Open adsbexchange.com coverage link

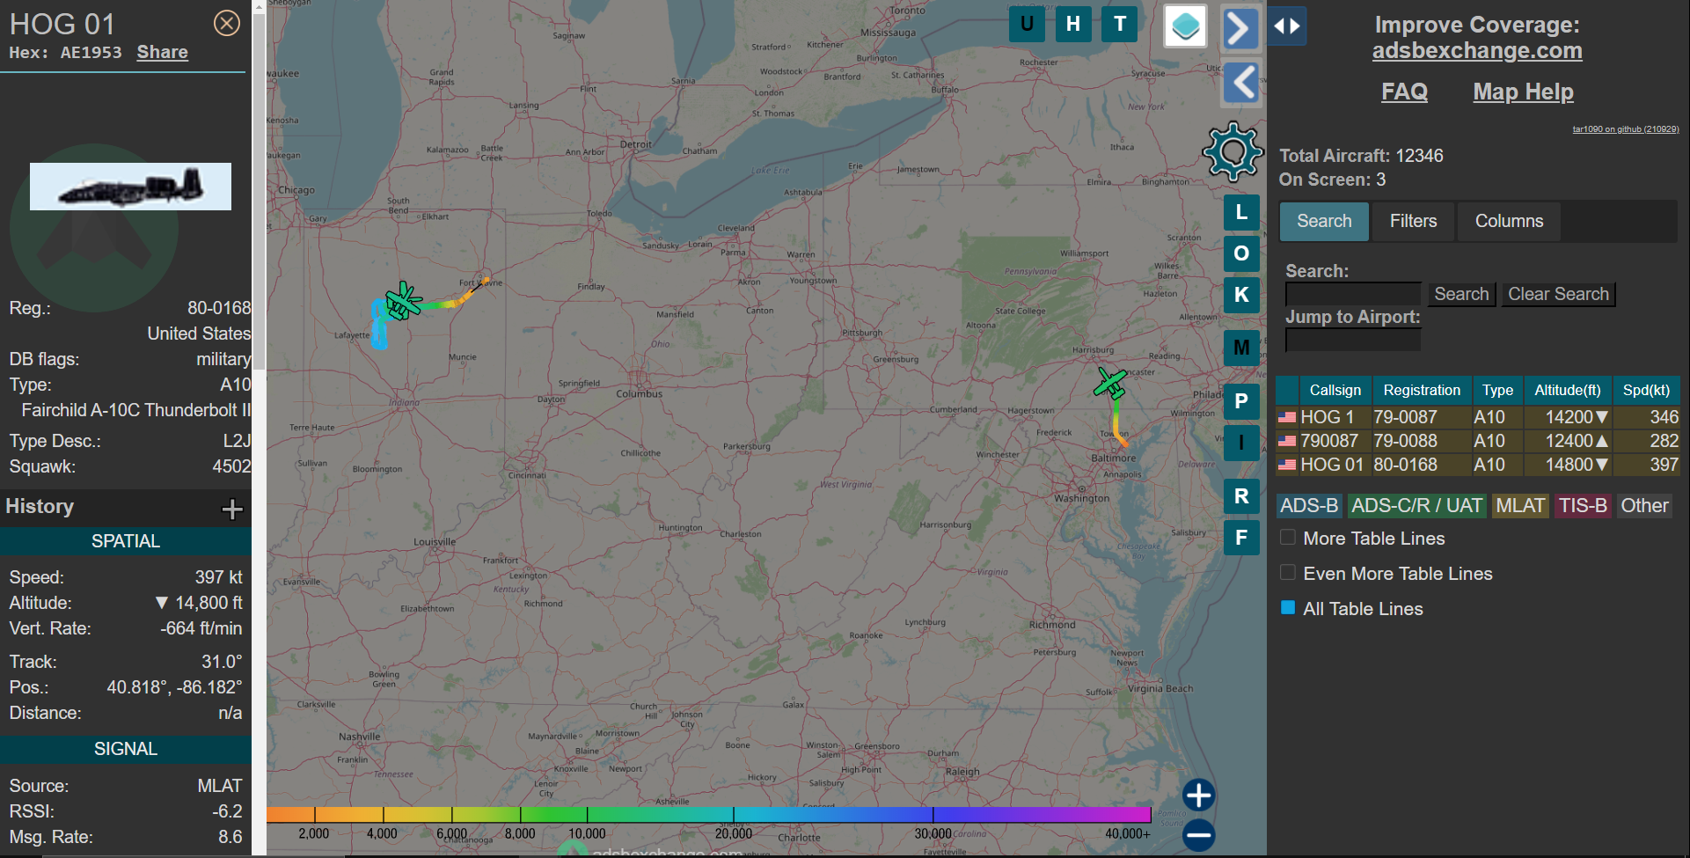(1477, 51)
